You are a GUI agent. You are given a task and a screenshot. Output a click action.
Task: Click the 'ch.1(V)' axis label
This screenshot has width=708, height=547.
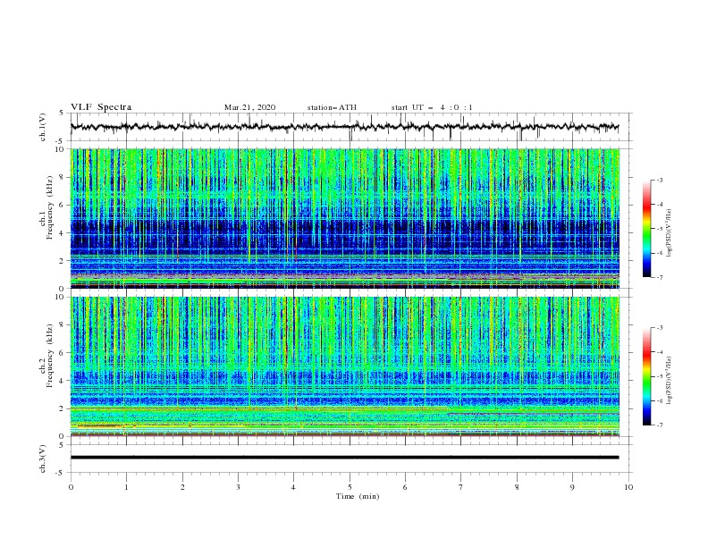[43, 127]
